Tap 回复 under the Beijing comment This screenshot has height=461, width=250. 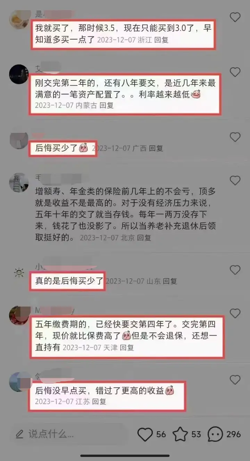click(x=144, y=238)
